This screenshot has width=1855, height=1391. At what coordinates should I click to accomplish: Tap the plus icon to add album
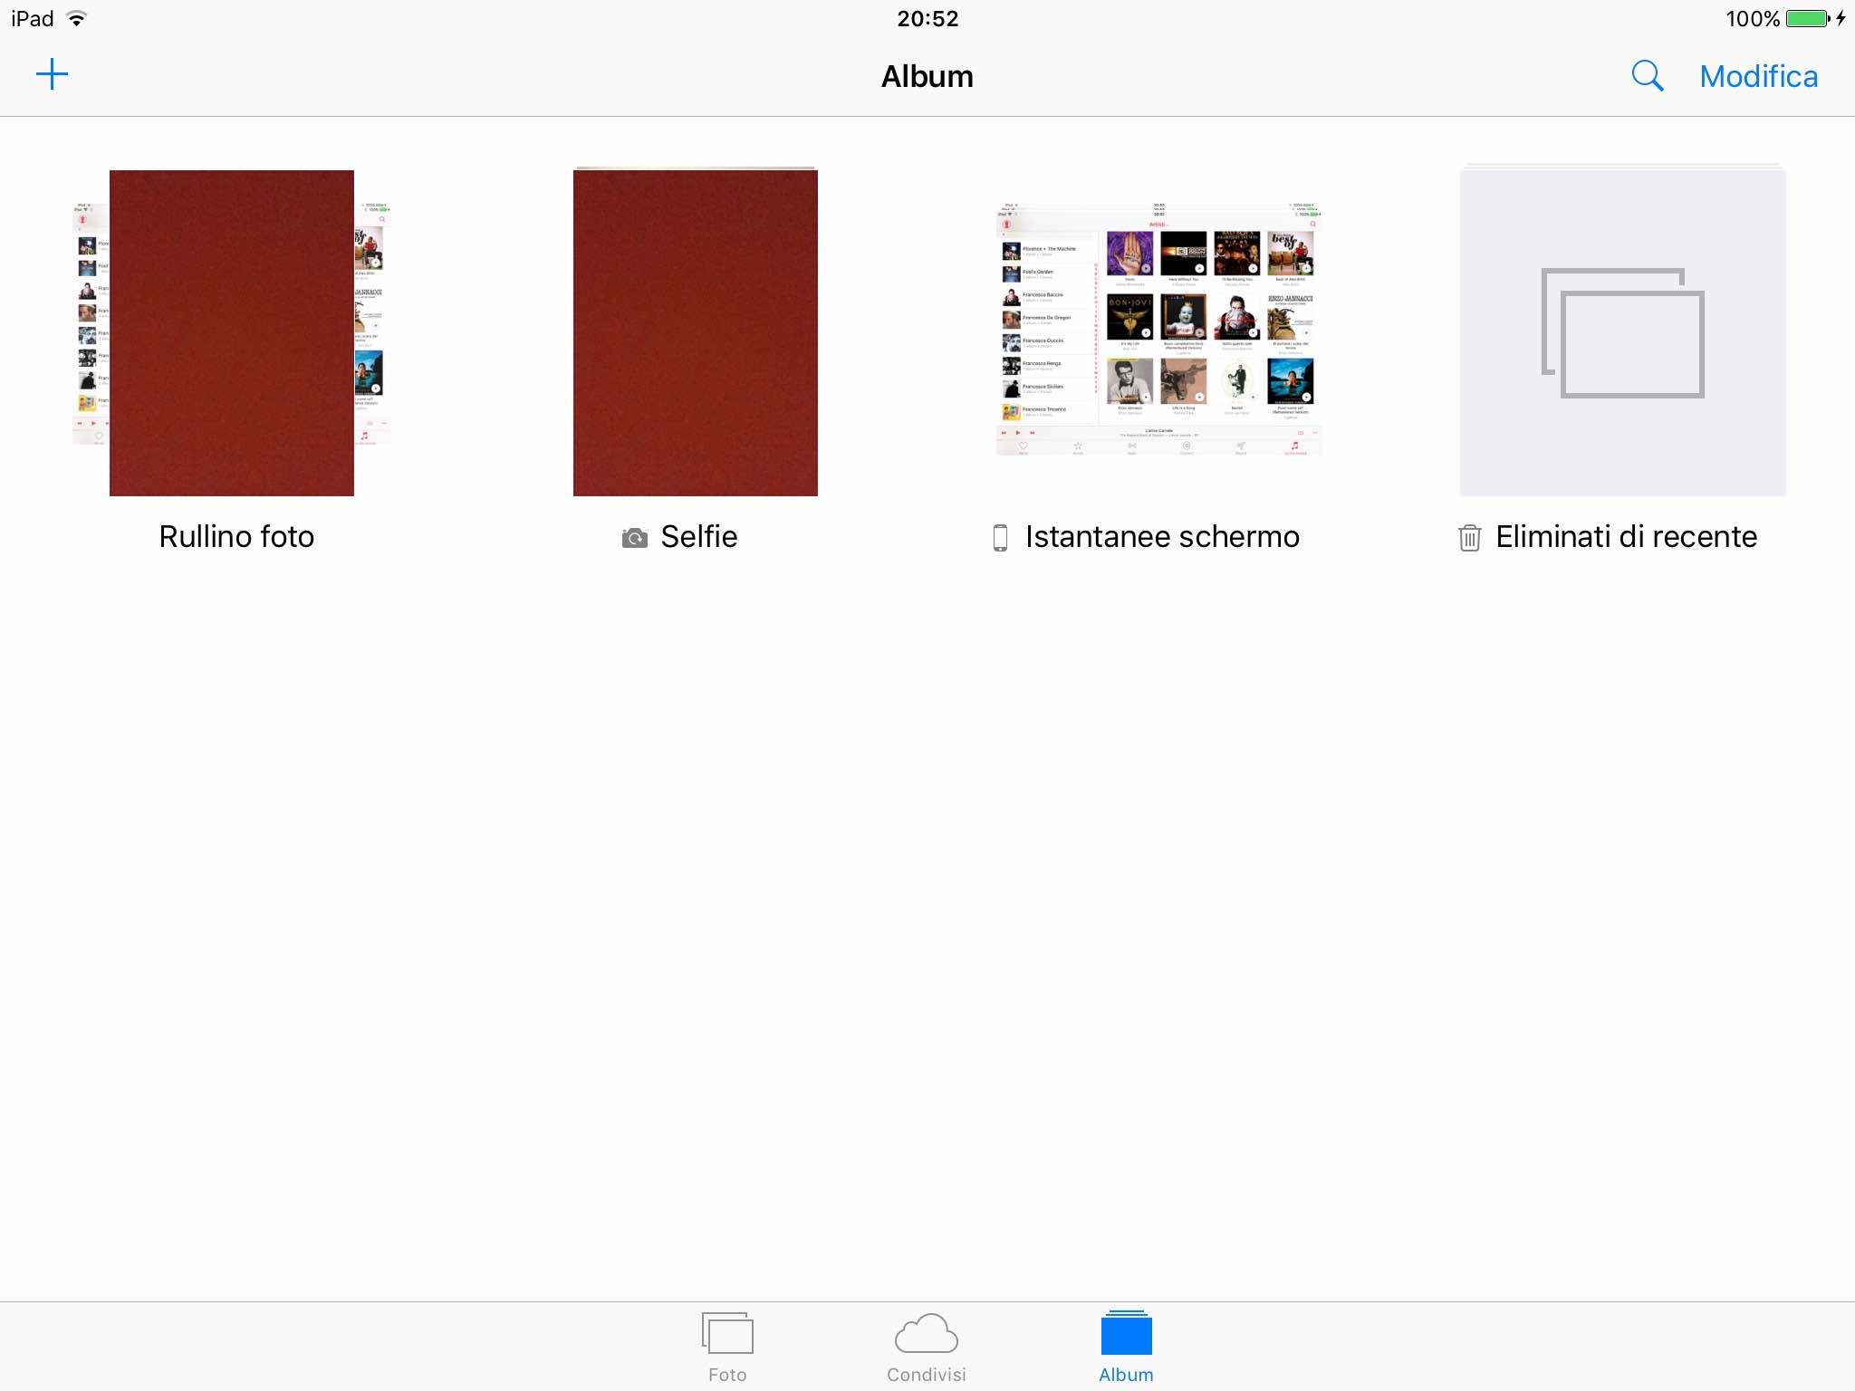(x=52, y=74)
